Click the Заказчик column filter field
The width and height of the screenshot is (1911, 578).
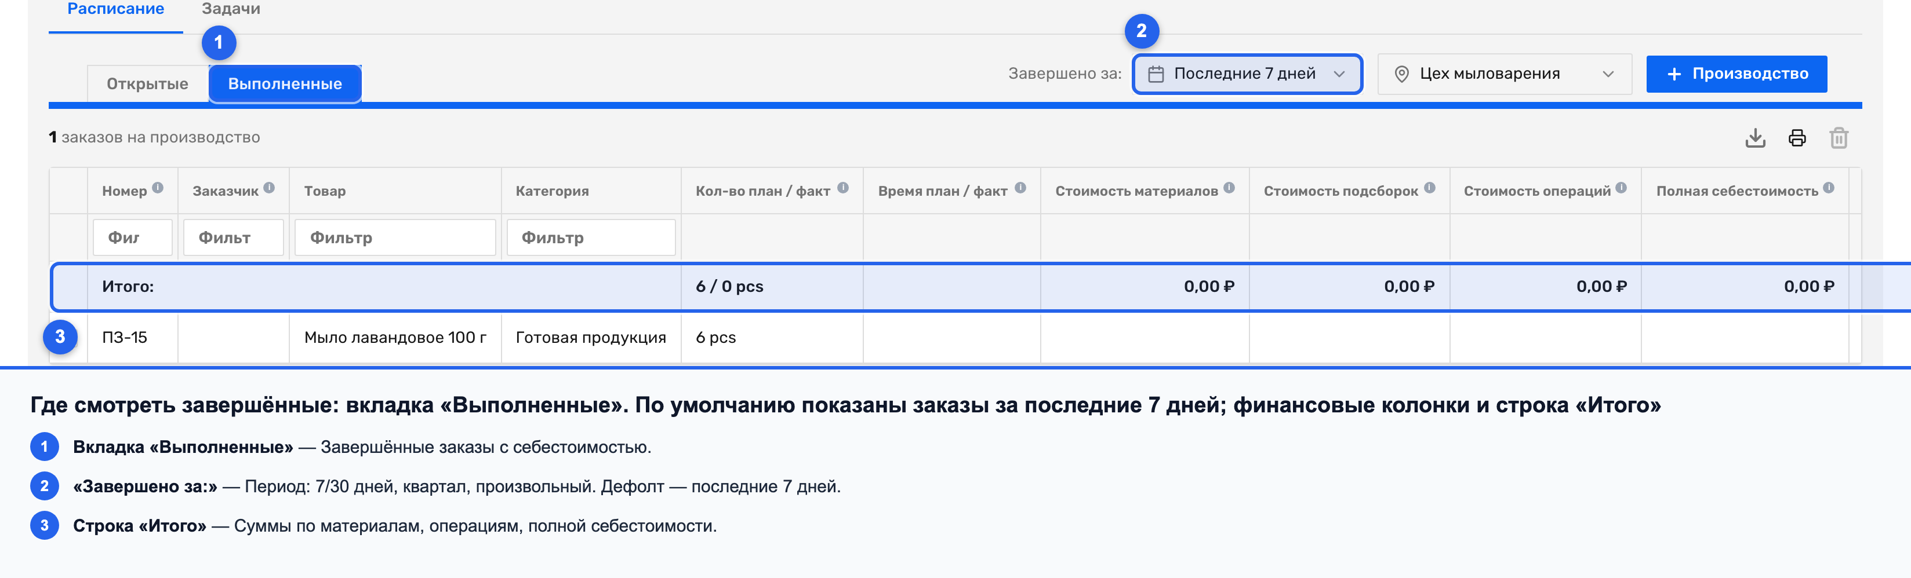[234, 238]
